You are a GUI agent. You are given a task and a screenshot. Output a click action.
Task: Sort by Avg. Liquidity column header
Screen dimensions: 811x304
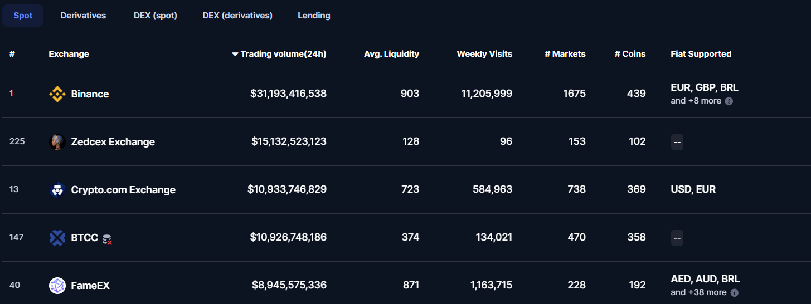(391, 54)
